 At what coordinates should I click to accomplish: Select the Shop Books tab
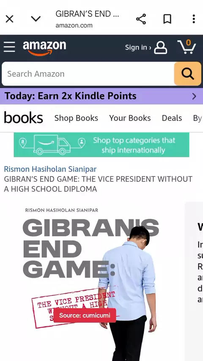pyautogui.click(x=76, y=118)
